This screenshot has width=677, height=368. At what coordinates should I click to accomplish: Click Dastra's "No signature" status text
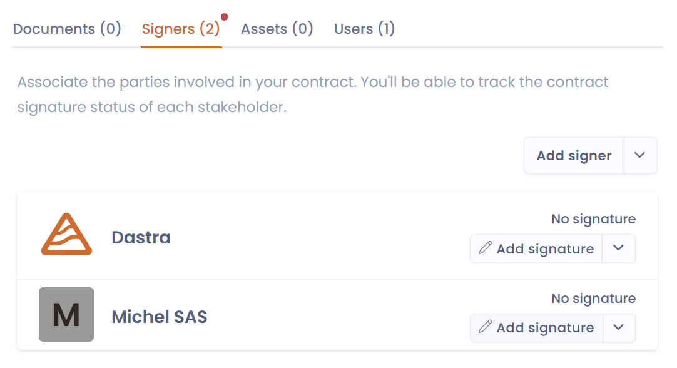[593, 219]
